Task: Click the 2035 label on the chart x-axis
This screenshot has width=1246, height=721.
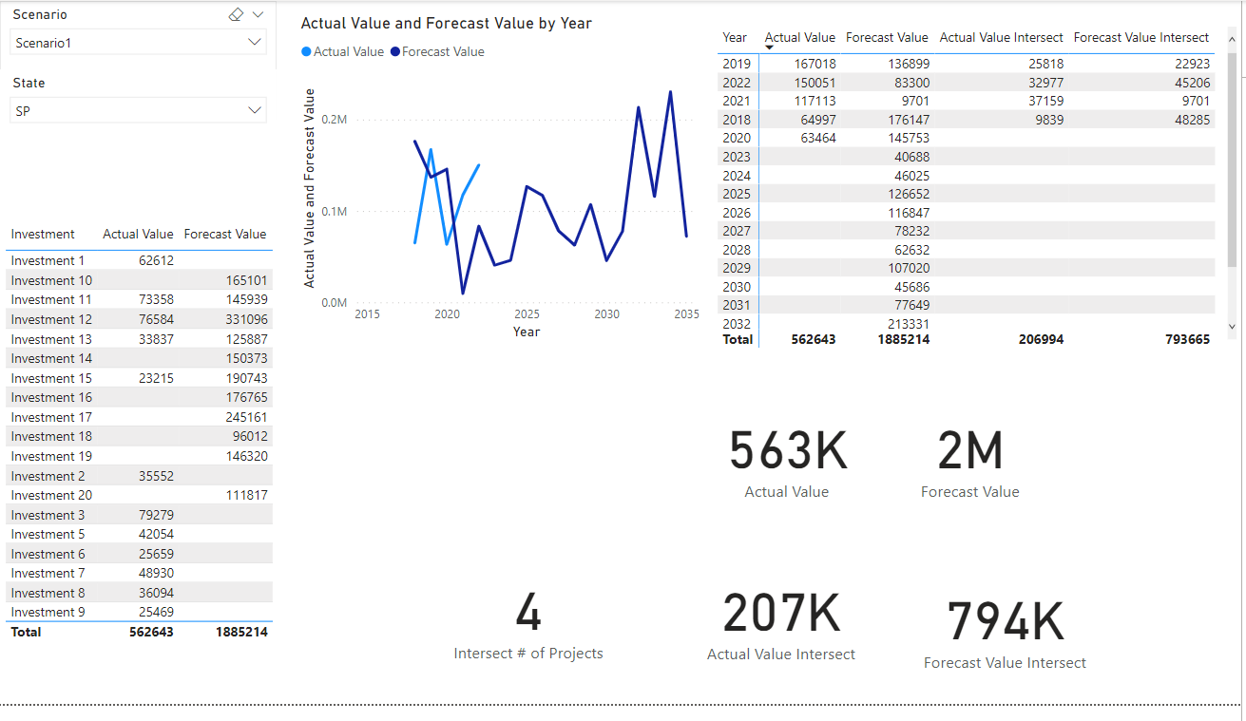Action: (x=685, y=314)
